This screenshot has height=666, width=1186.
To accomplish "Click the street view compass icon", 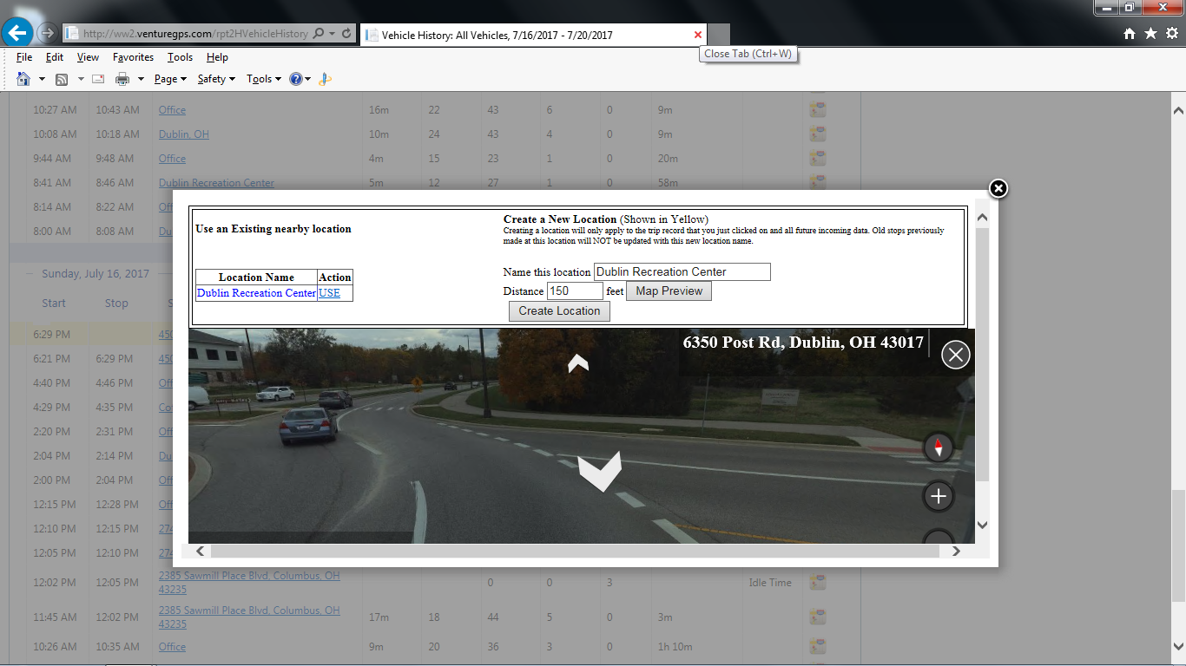I will (x=938, y=448).
